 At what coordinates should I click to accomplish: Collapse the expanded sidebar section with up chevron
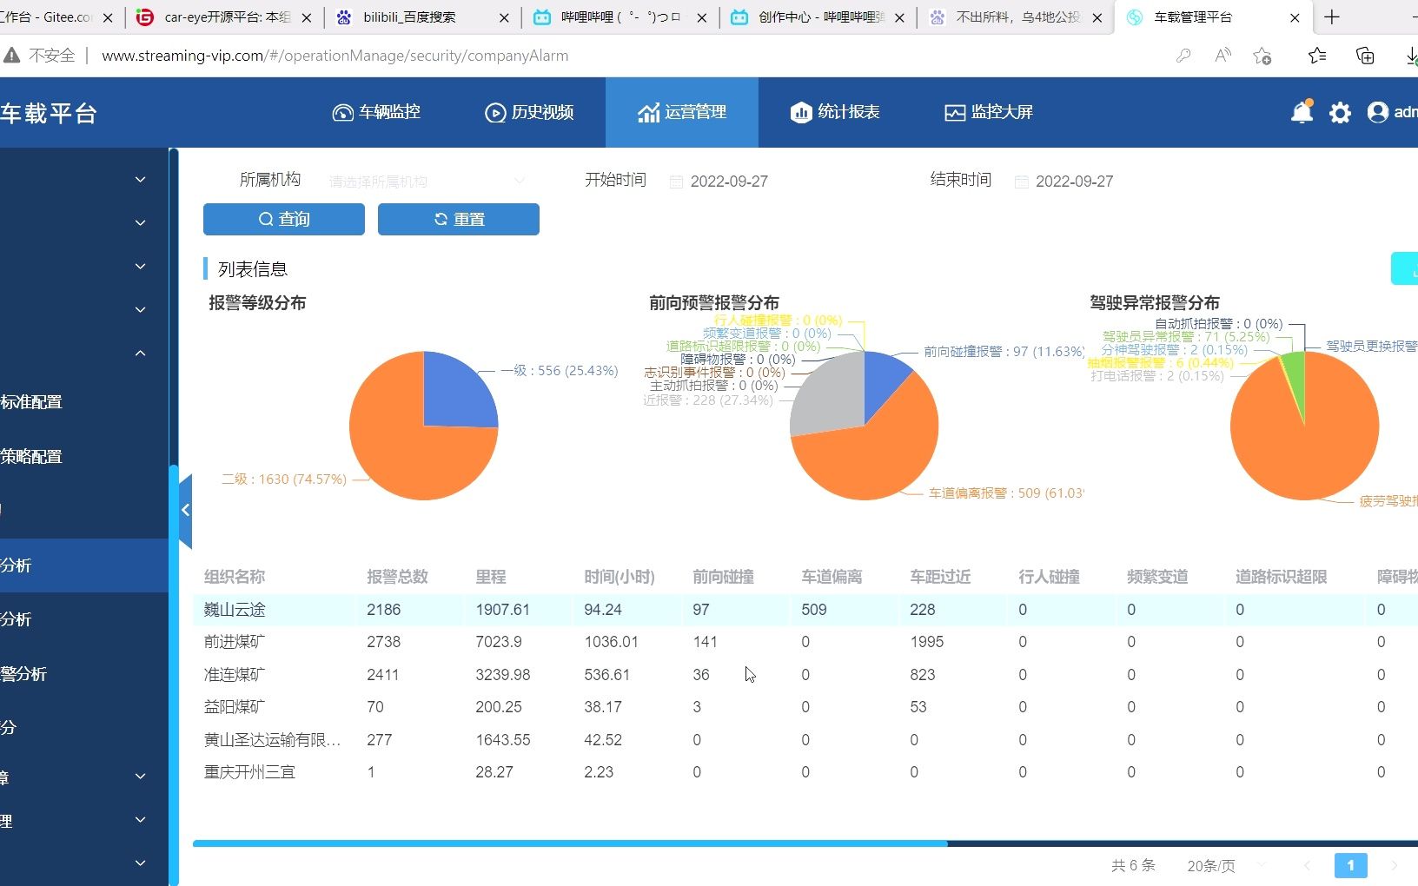point(140,353)
